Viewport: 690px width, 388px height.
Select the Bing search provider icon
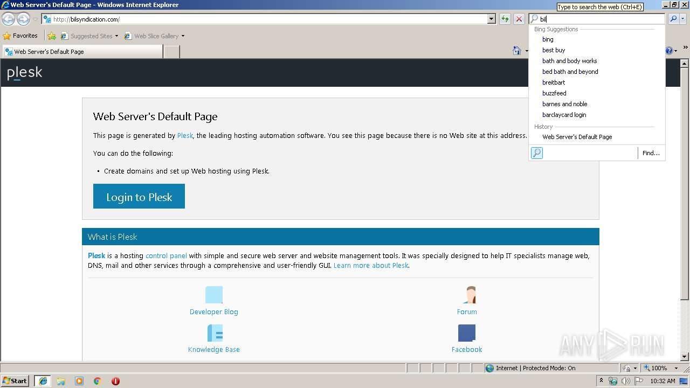click(537, 153)
